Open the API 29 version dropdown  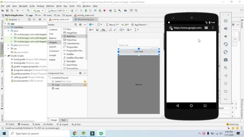(125, 25)
